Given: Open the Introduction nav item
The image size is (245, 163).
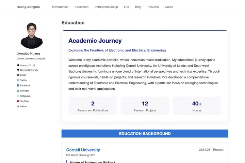Looking at the screenshot, I should coord(60,7).
